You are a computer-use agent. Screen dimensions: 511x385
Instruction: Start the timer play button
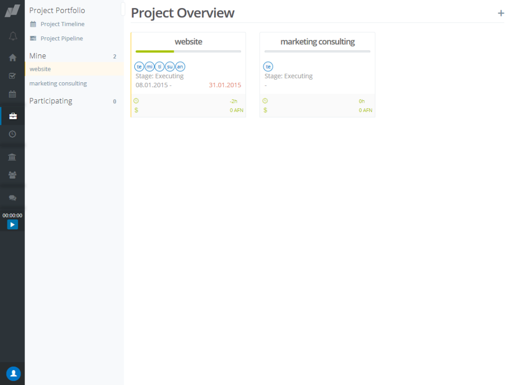pyautogui.click(x=12, y=224)
